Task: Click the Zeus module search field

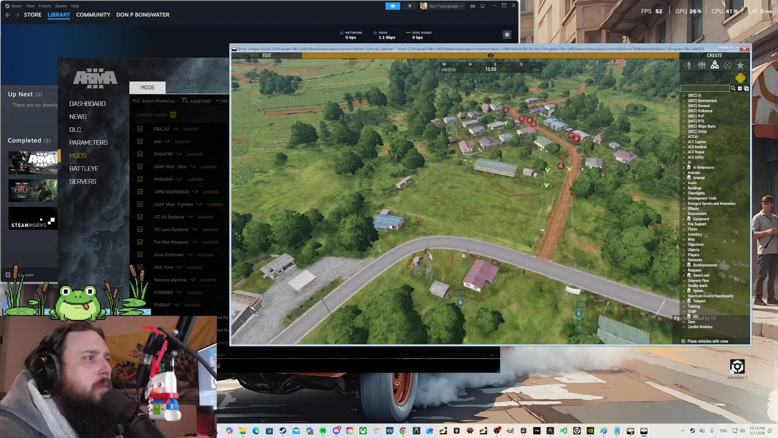Action: (705, 88)
